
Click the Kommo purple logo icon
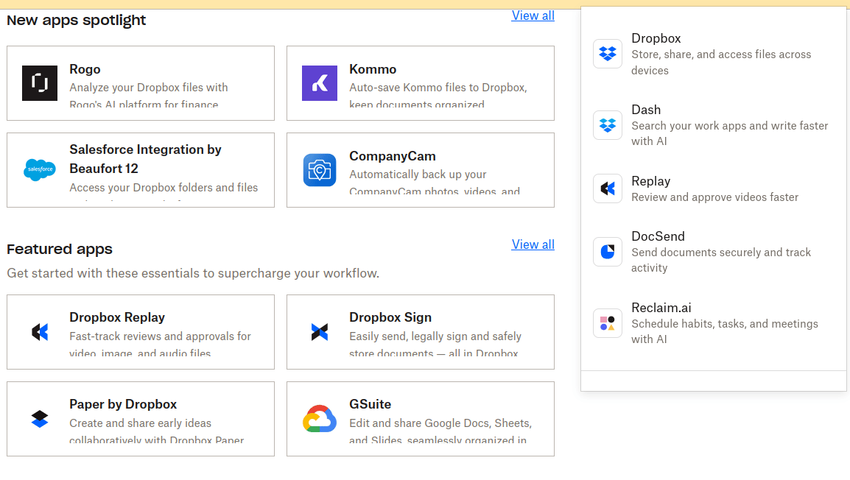tap(319, 83)
